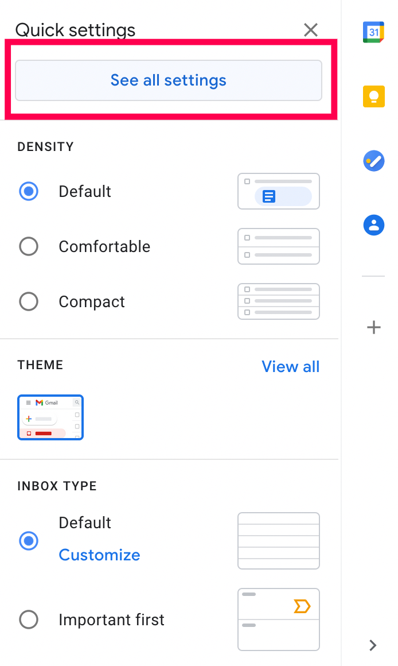The width and height of the screenshot is (398, 666).
Task: Select the Comfortable density option
Action: pyautogui.click(x=29, y=246)
